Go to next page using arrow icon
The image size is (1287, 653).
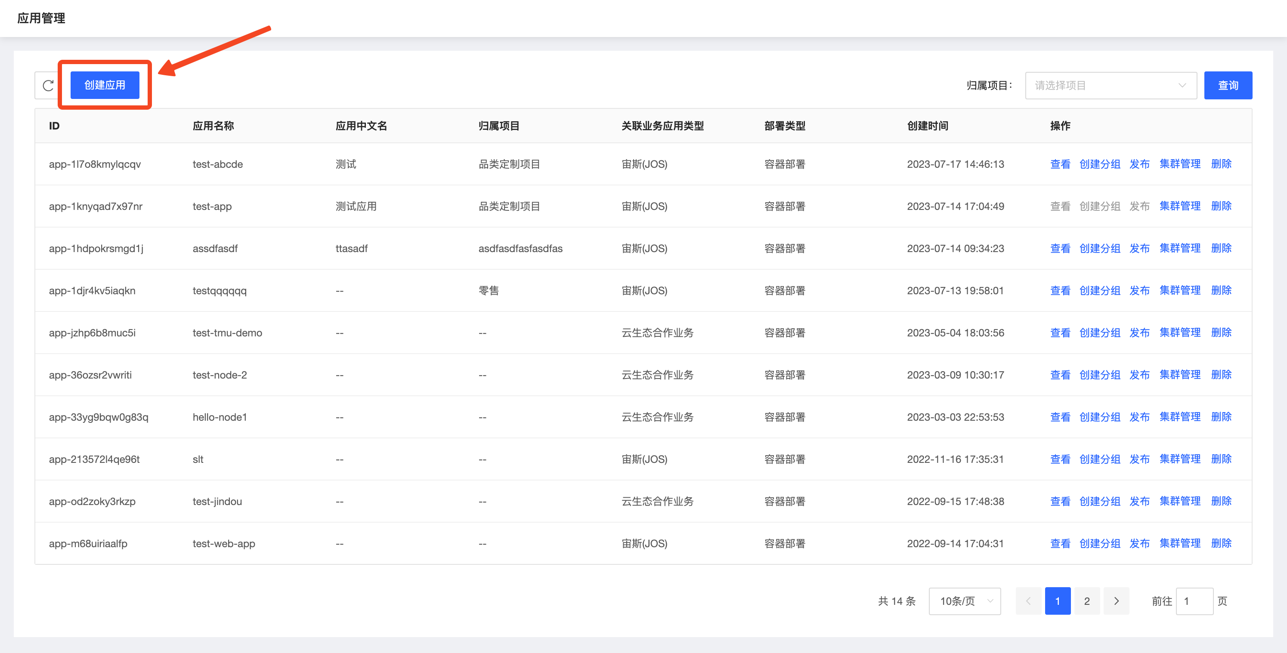(x=1117, y=601)
